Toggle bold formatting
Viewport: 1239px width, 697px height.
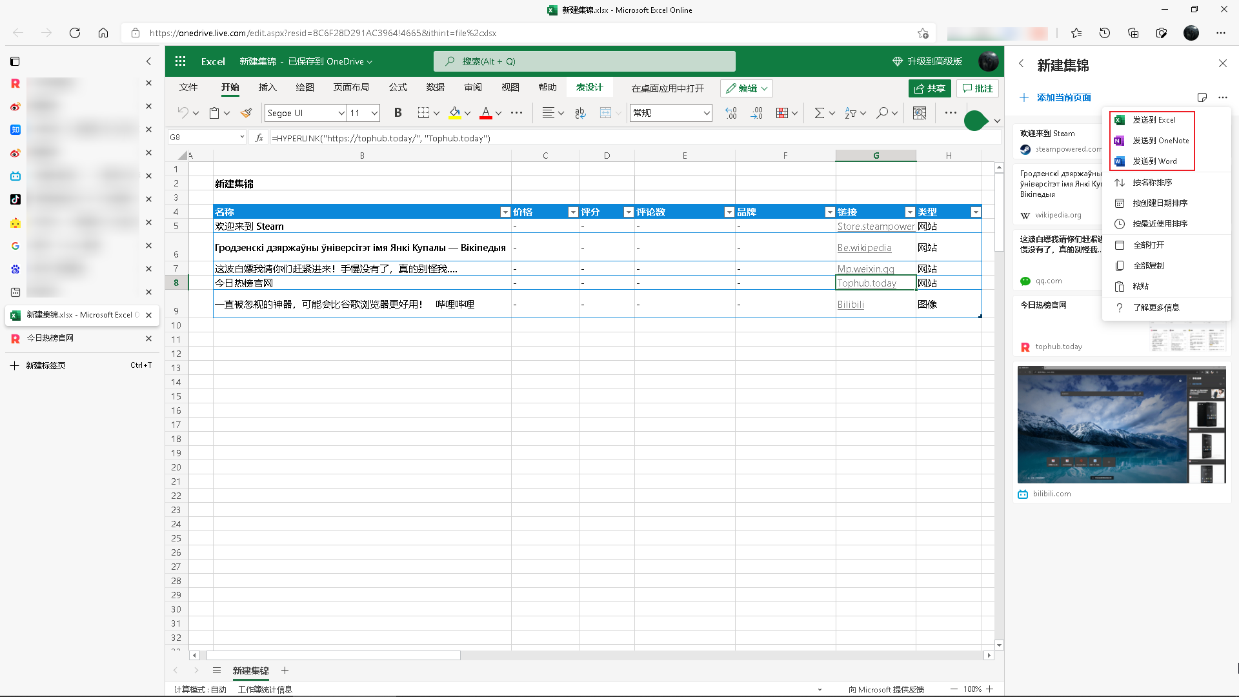398,113
